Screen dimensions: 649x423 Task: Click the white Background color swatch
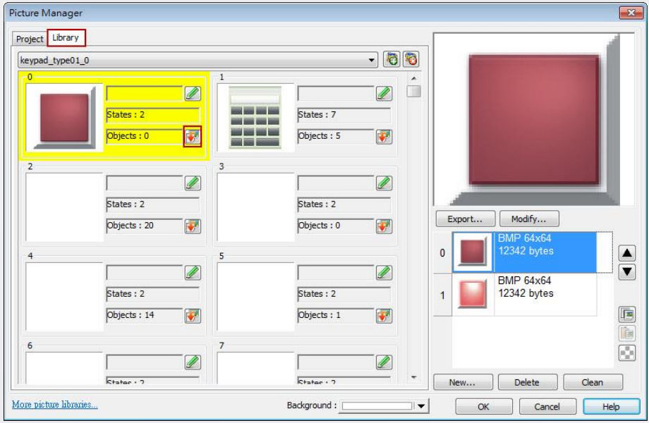(377, 406)
